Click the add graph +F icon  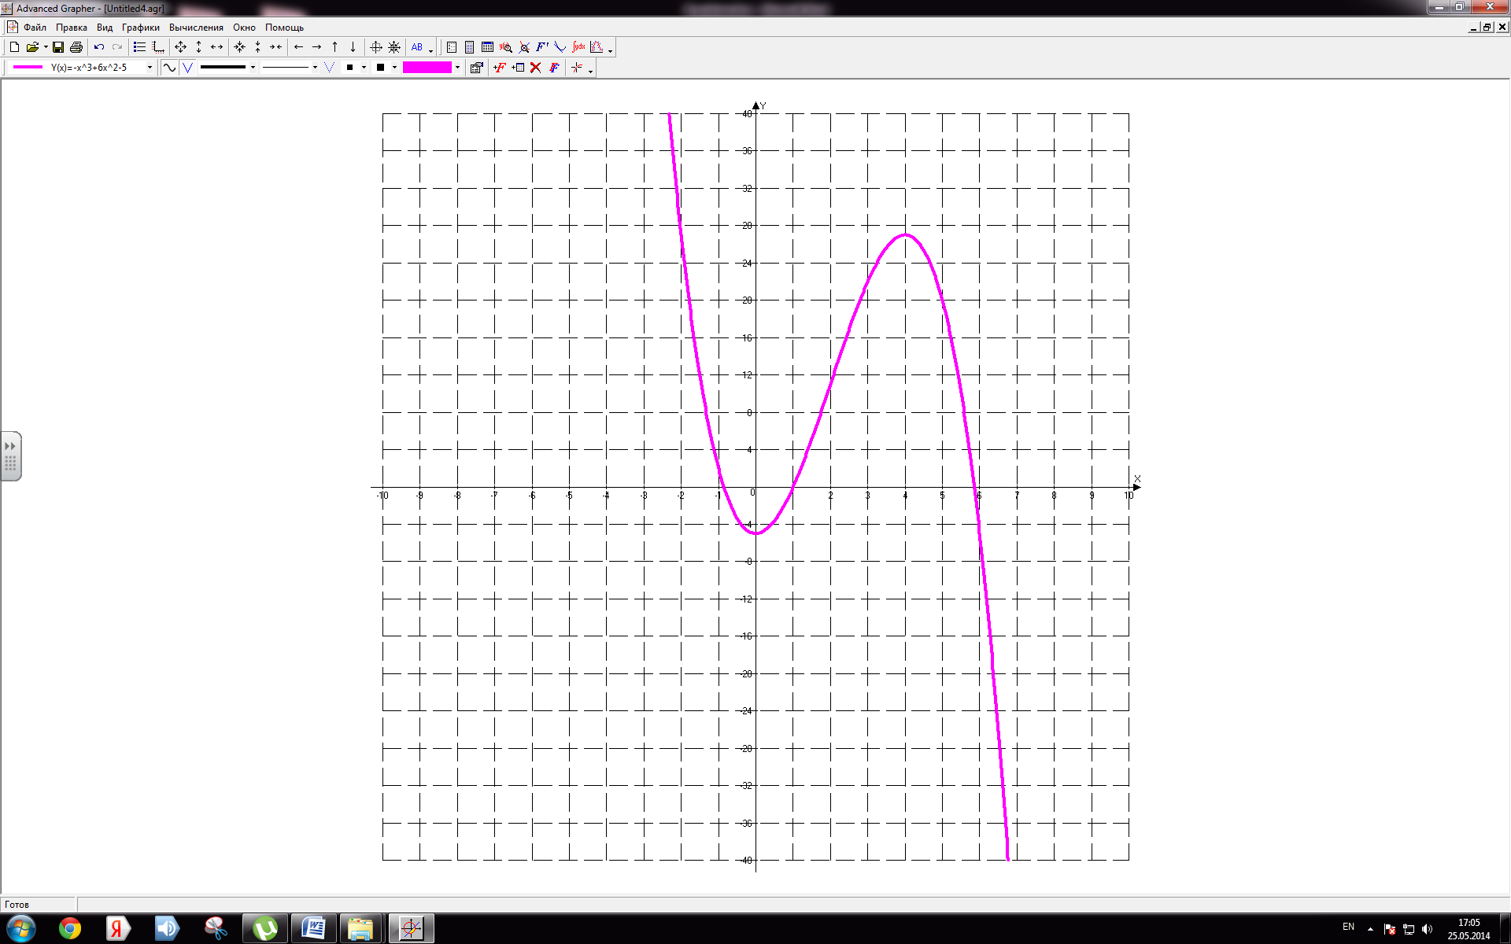(499, 68)
